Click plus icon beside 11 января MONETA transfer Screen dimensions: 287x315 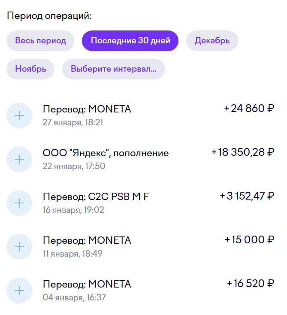click(19, 247)
